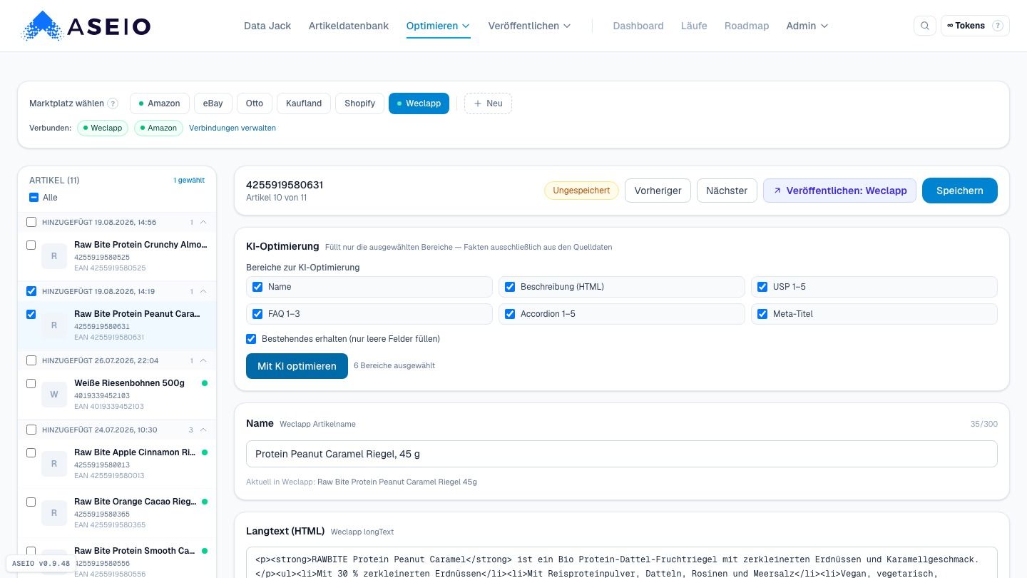Click the W thumbnail of Weiße Riesenbohnen
The width and height of the screenshot is (1027, 578).
(54, 395)
